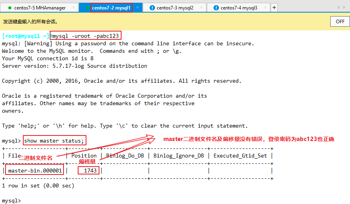
Task: Click the Binlog_Do_DB column header
Action: [125, 156]
